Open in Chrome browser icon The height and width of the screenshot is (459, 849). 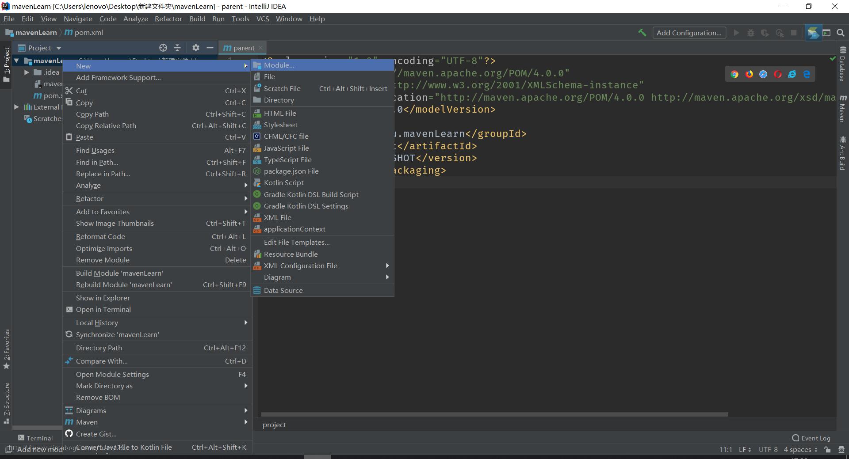pyautogui.click(x=734, y=74)
